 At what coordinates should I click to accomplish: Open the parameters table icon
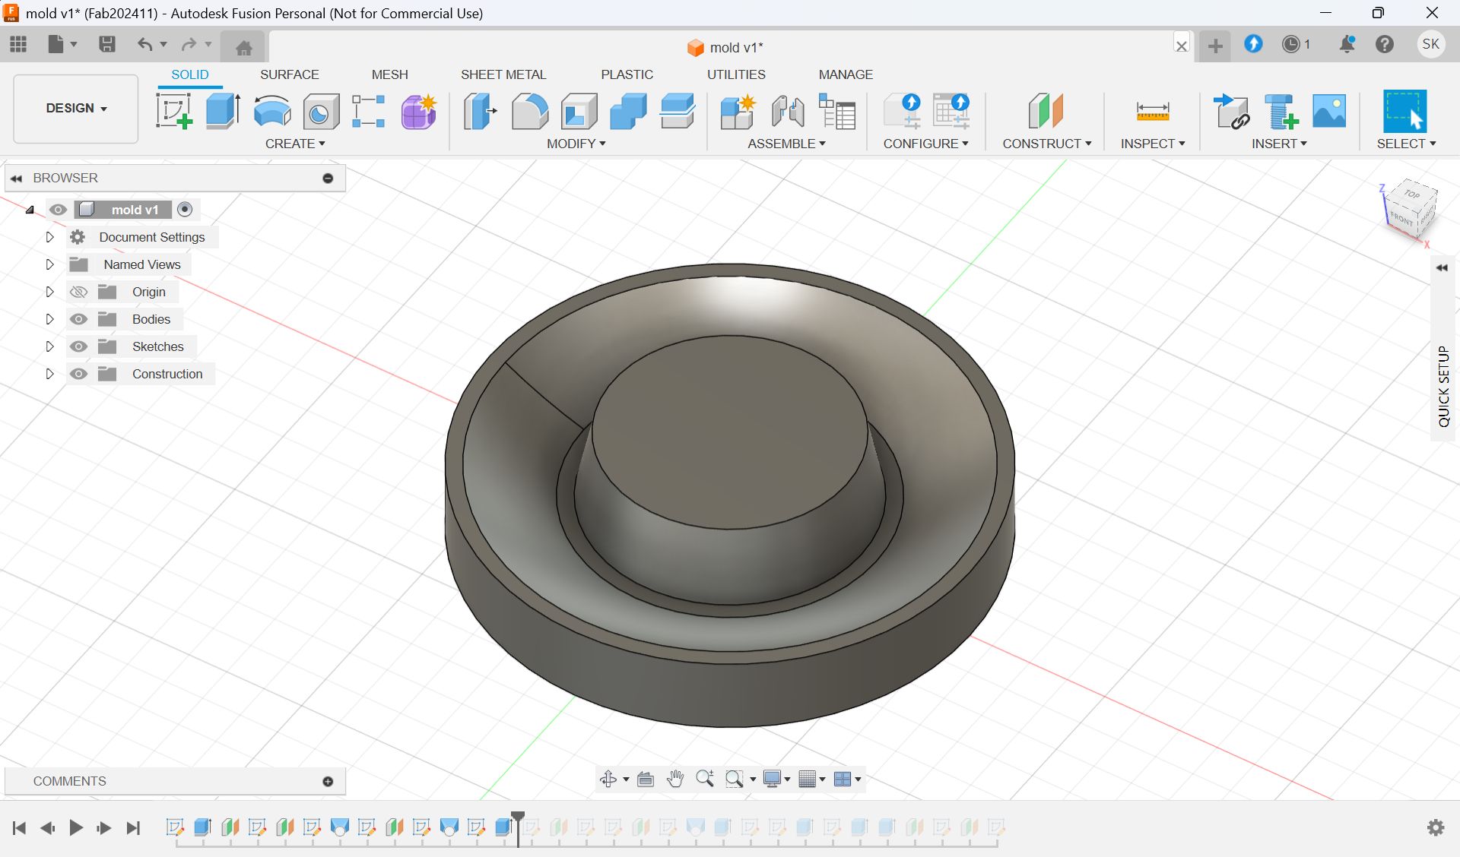[837, 112]
